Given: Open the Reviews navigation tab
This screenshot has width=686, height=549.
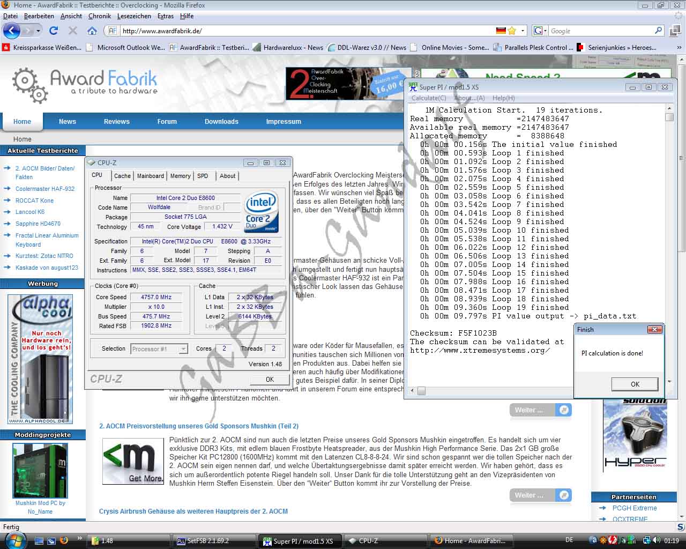Looking at the screenshot, I should pyautogui.click(x=117, y=122).
